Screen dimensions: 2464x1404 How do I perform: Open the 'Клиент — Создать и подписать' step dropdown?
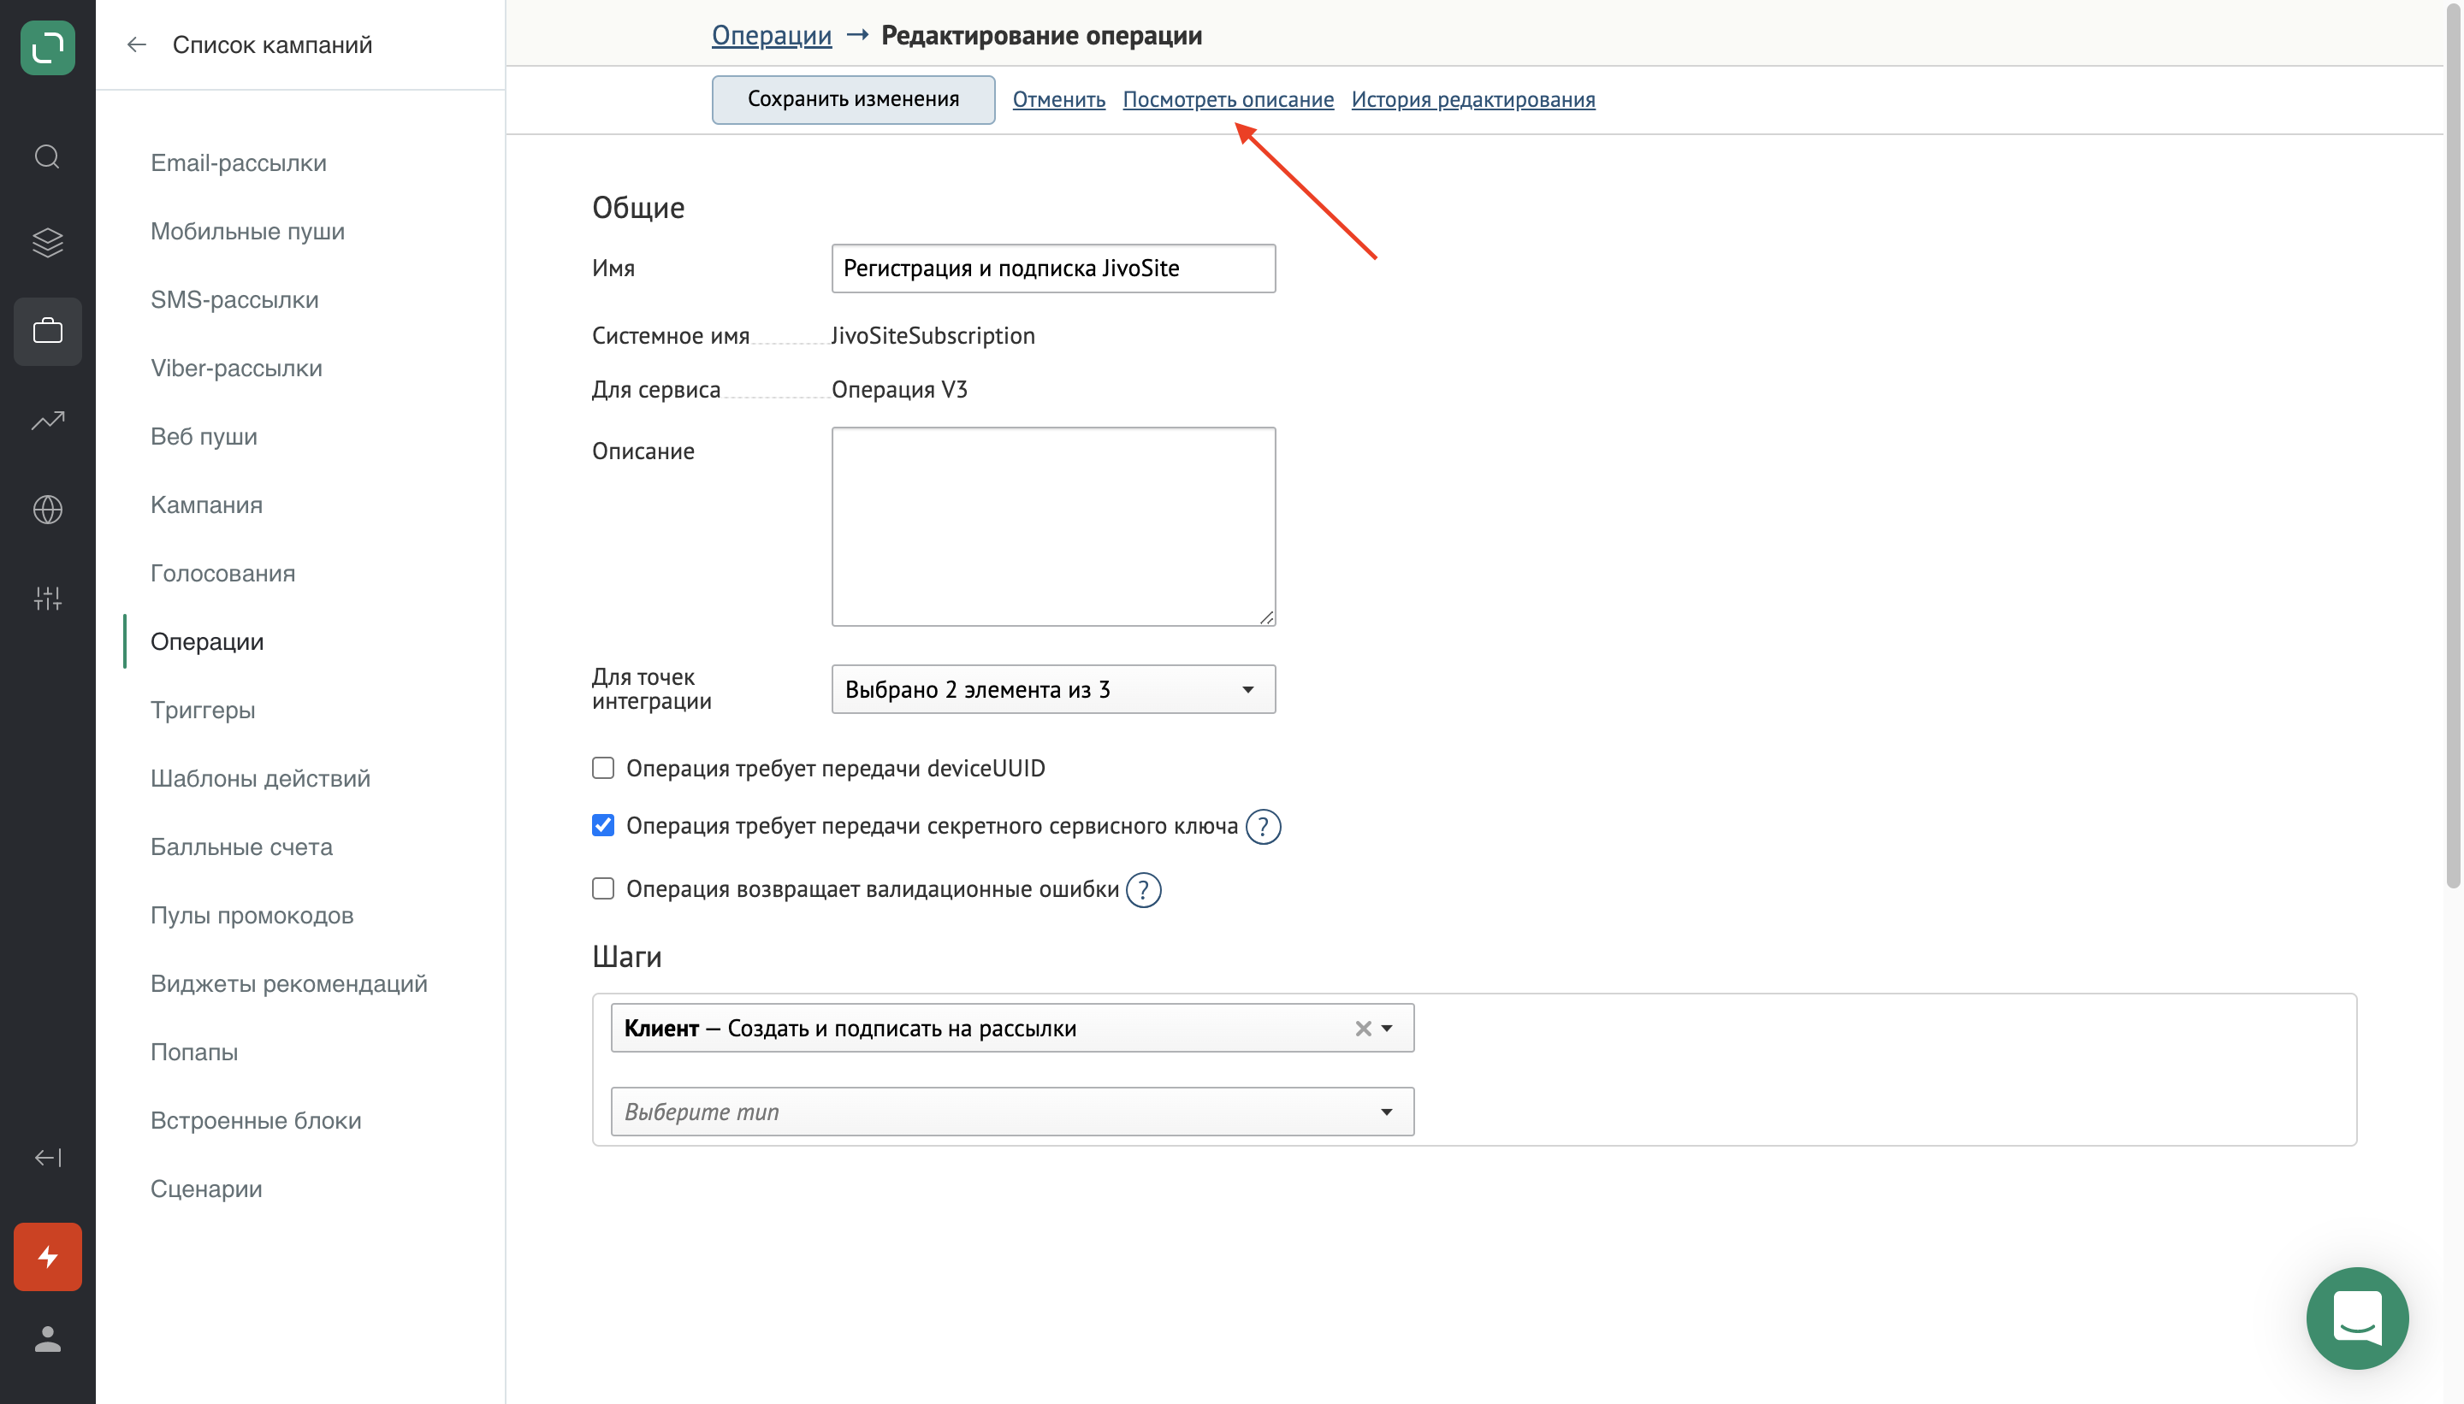coord(1012,1028)
